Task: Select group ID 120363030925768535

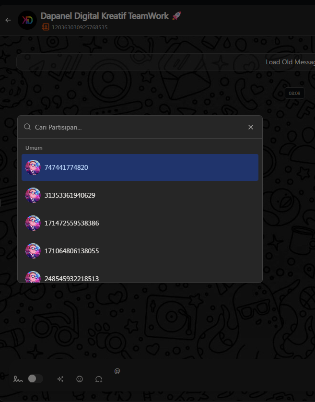Action: [80, 27]
